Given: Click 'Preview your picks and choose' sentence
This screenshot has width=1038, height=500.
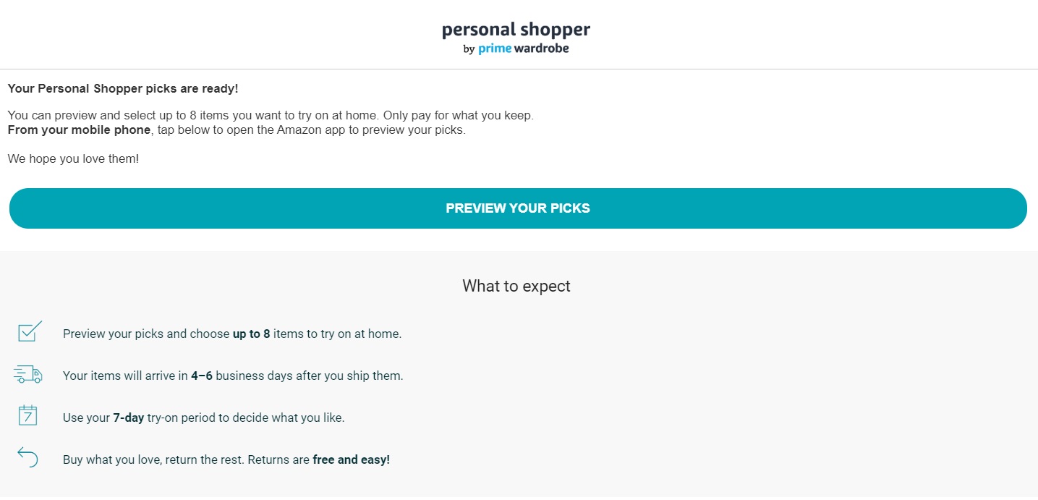Looking at the screenshot, I should pos(146,334).
